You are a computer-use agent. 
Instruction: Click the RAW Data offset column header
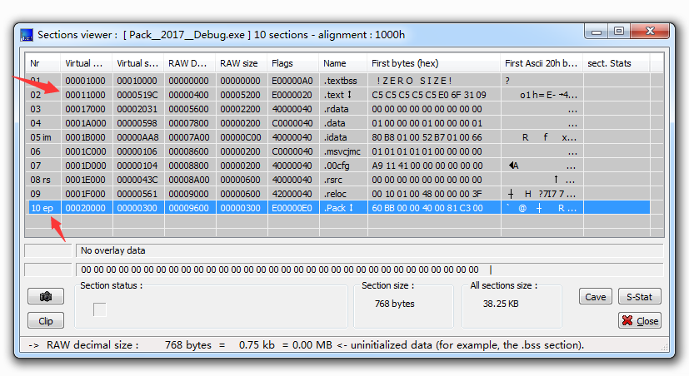tap(189, 63)
